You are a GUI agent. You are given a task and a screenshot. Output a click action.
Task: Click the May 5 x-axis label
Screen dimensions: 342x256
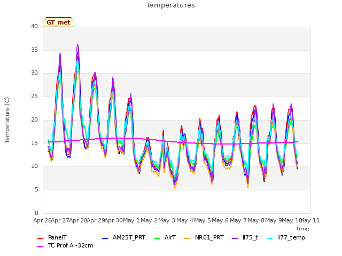pyautogui.click(x=203, y=220)
